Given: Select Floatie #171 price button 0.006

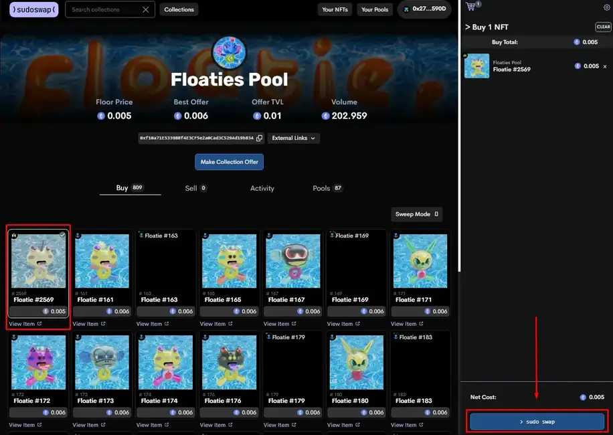Looking at the screenshot, I should pos(420,311).
